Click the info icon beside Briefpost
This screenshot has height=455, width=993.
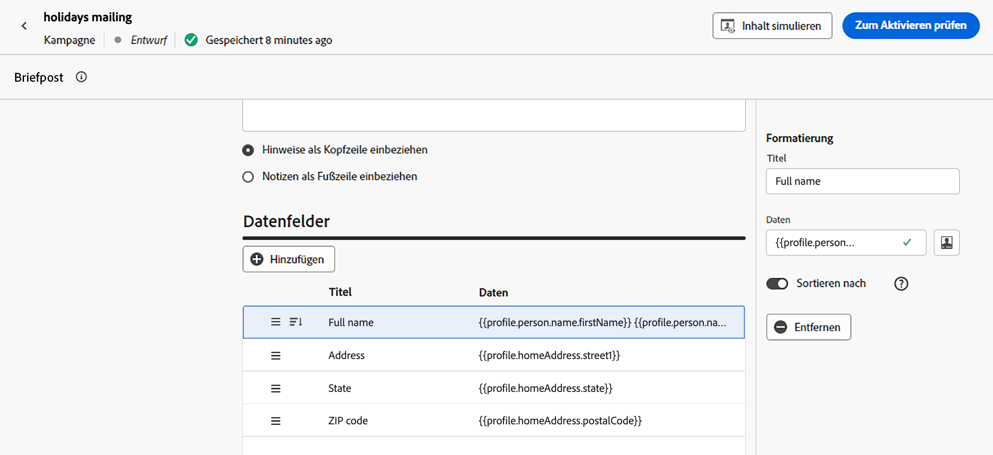[x=81, y=77]
